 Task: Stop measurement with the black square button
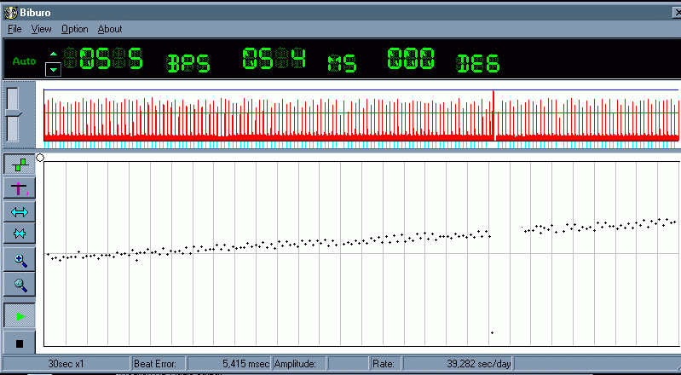(20, 342)
